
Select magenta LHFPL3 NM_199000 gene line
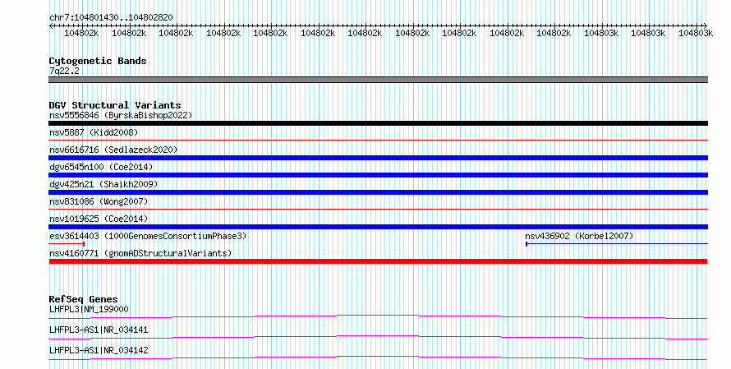(378, 316)
